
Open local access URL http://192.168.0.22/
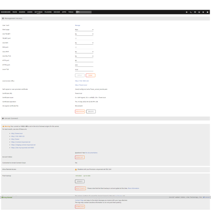point(82,81)
